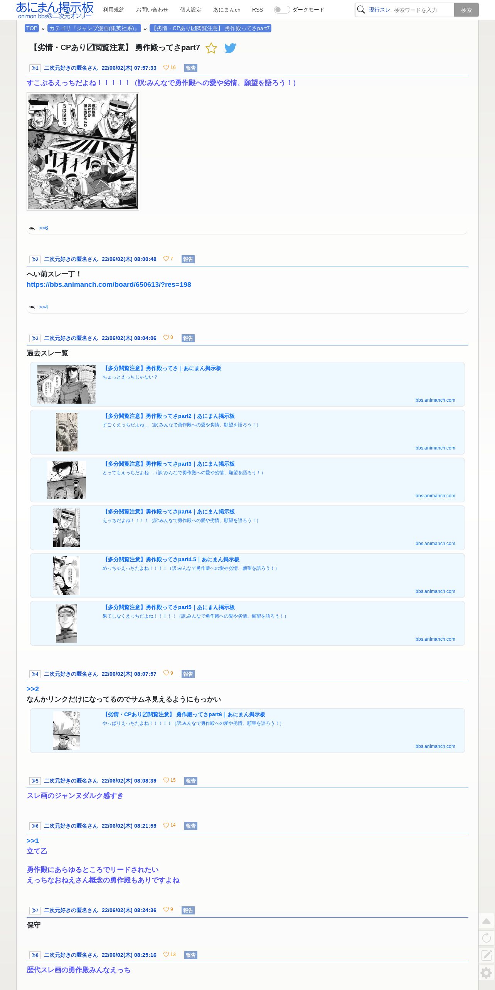The width and height of the screenshot is (495, 990).
Task: Open 勇作殿ってさpart4 thread card title
Action: click(x=168, y=512)
